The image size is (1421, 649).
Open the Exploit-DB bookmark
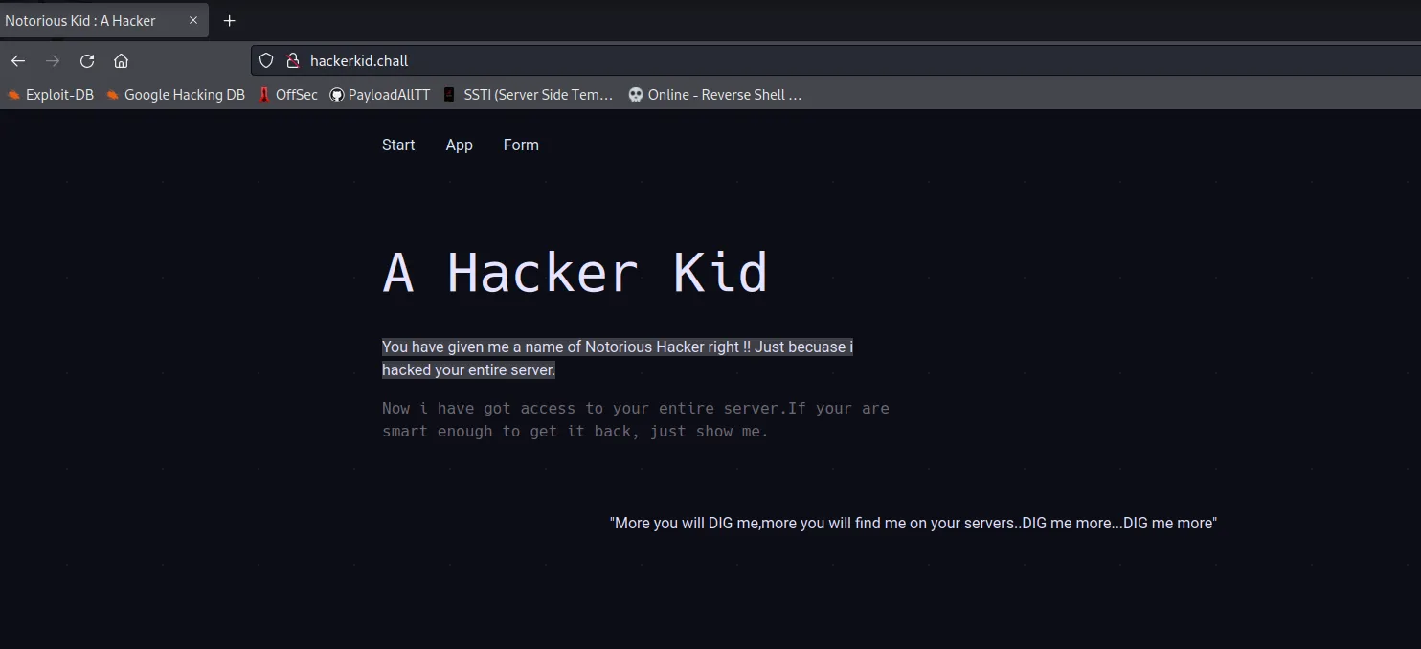click(51, 95)
